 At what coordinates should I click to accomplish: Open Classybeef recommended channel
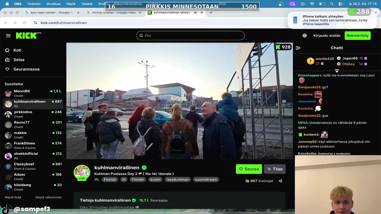point(33,166)
